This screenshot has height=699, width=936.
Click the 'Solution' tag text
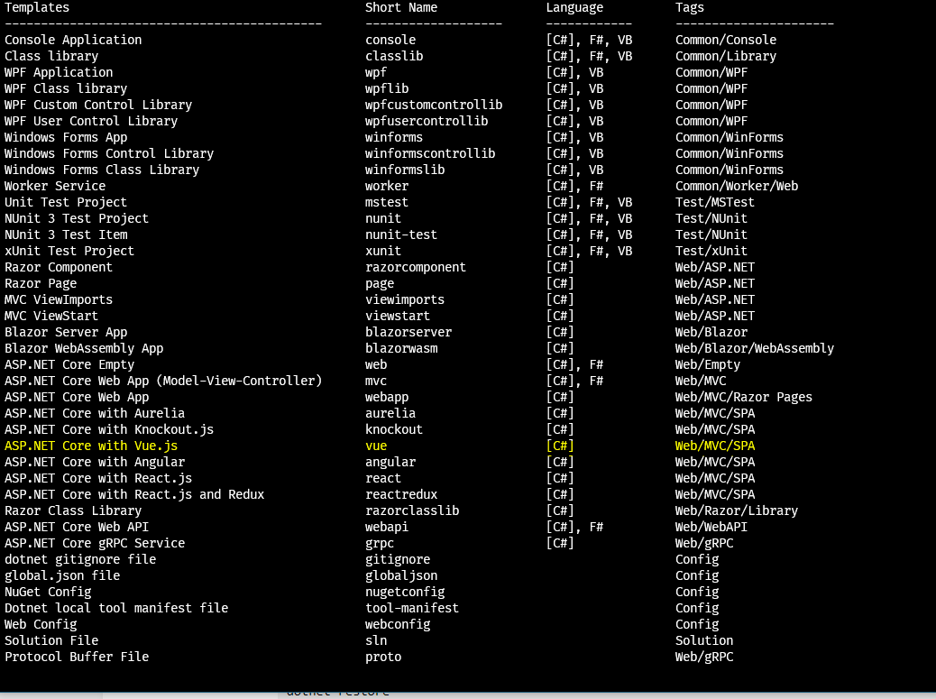(x=704, y=640)
